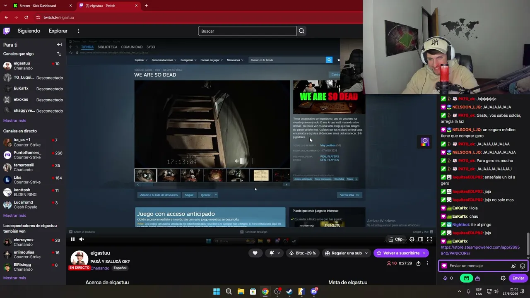
Task: Click Añadir a tu lista de deseados
Action: (x=159, y=195)
